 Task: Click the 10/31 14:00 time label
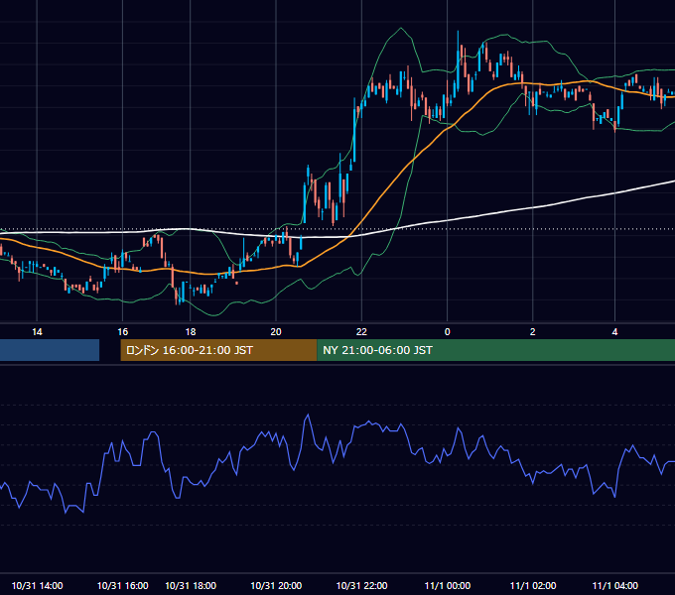(37, 585)
